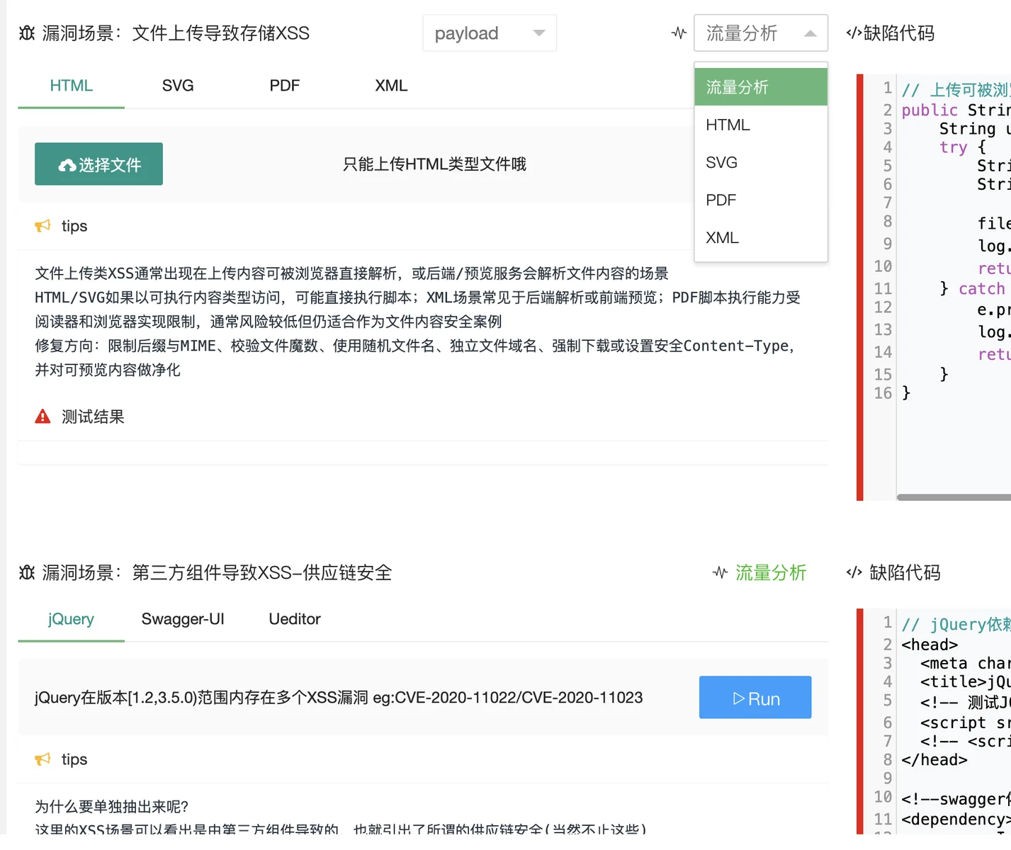1011x850 pixels.
Task: Click the text 只能上传HTML类型文件哦
Action: click(x=434, y=164)
